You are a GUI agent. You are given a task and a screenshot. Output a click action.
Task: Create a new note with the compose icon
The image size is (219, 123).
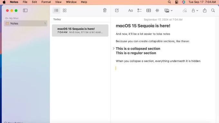[x=117, y=10]
